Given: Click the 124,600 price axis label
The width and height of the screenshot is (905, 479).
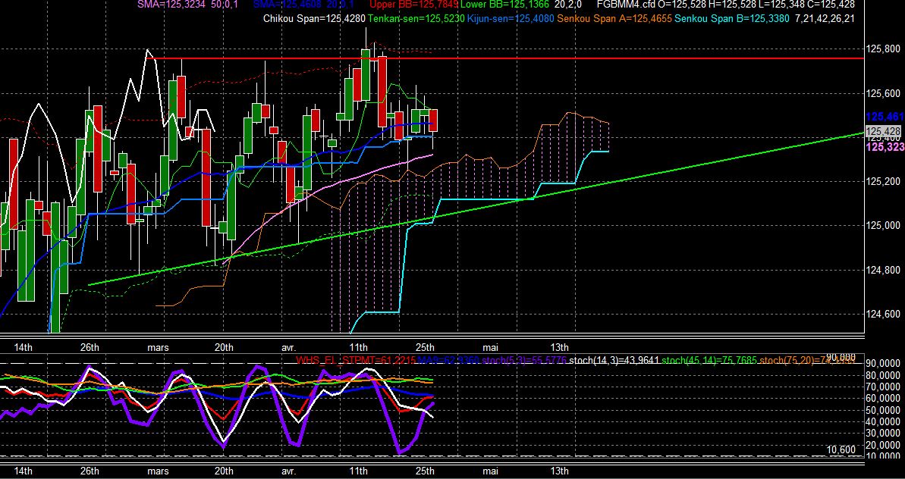Looking at the screenshot, I should coord(885,314).
